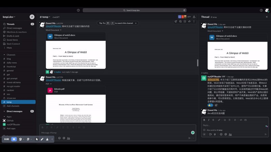271x152 pixels.
Task: Code block icon in thread reply toolbar
Action: point(245,120)
